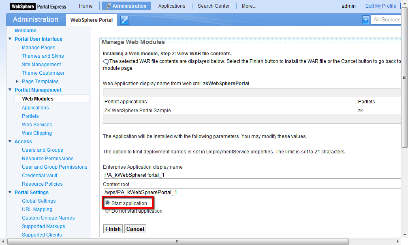Click the Portlets column header

click(x=366, y=102)
